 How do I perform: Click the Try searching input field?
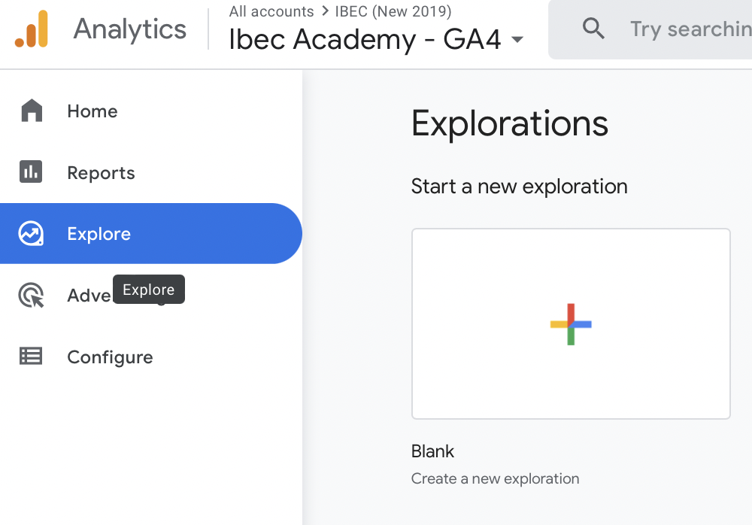[x=688, y=29]
